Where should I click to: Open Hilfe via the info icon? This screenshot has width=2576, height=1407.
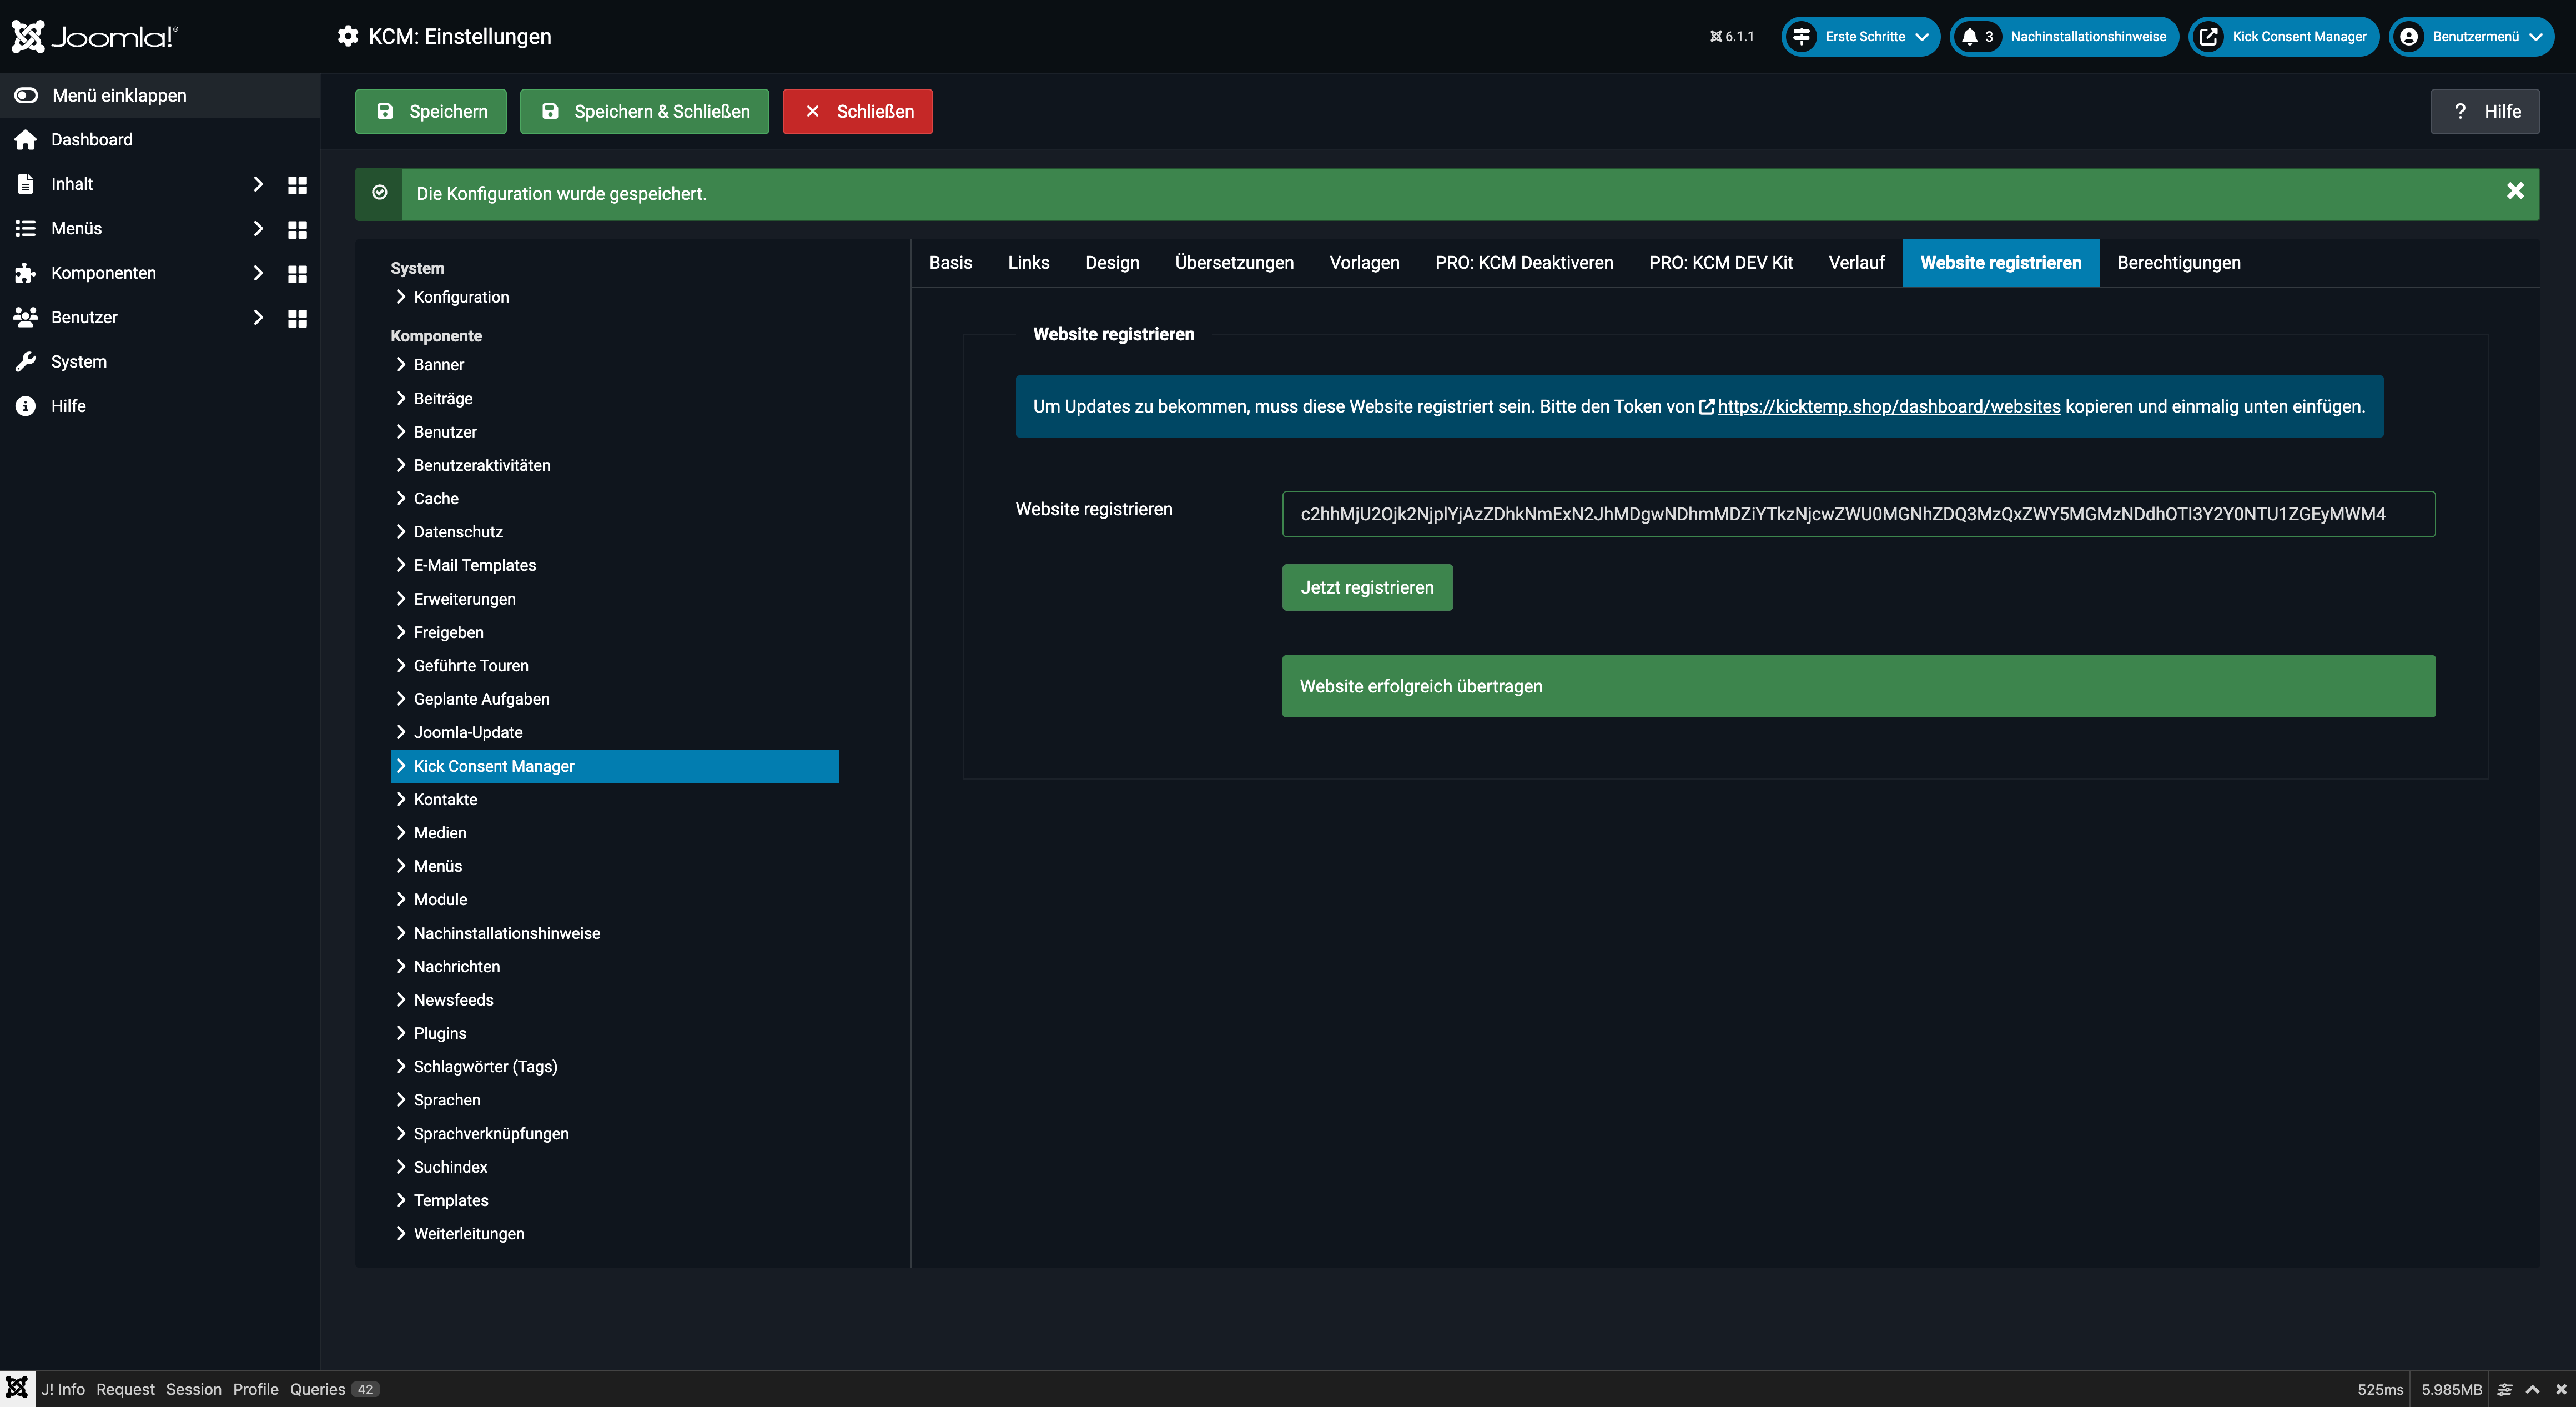point(26,406)
